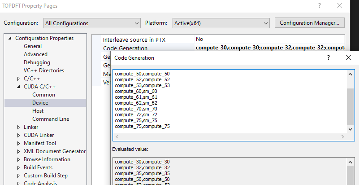Select General in the properties tree
The image size is (359, 185).
[33, 46]
